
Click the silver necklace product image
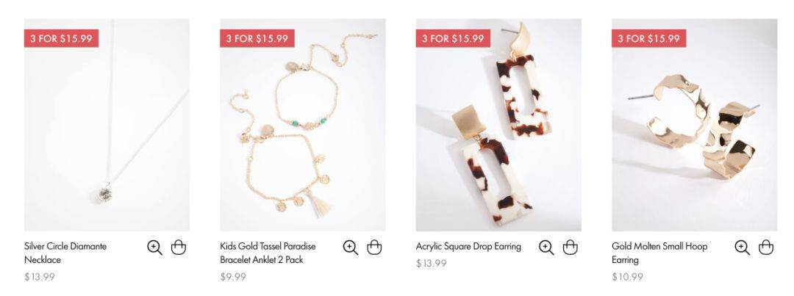pyautogui.click(x=107, y=125)
